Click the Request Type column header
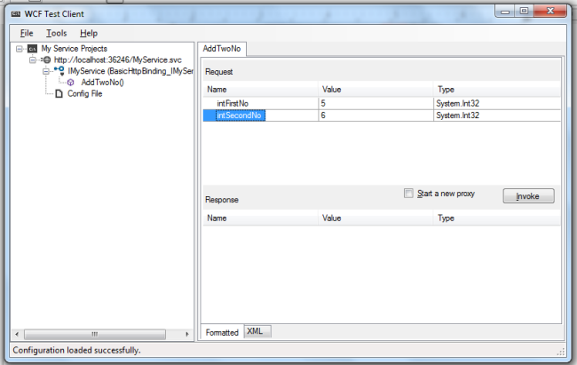This screenshot has width=577, height=365. tap(497, 90)
